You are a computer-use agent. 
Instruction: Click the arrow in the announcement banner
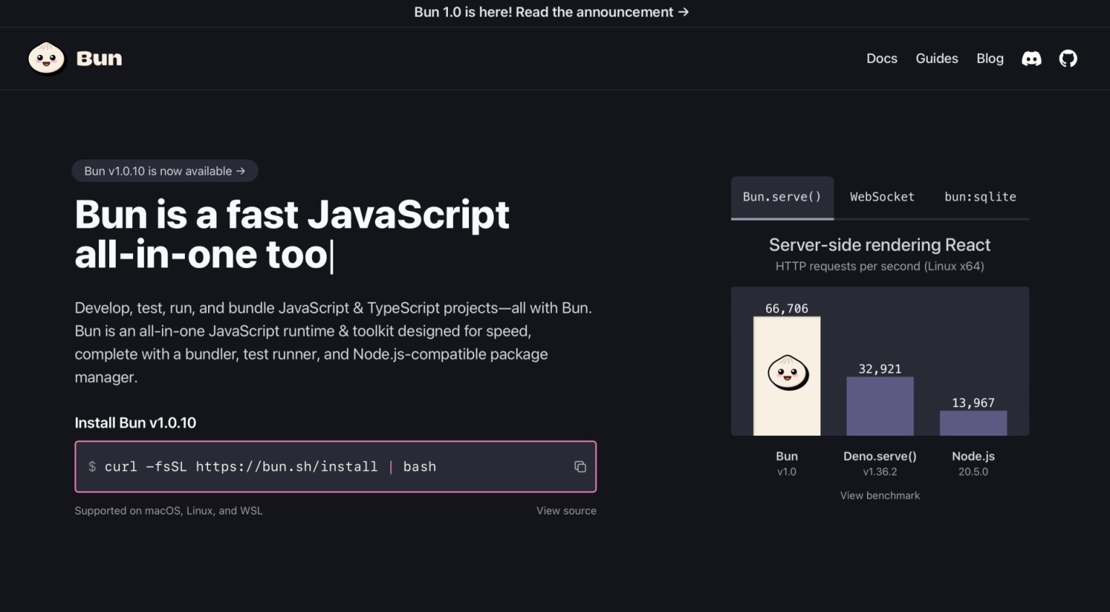pos(684,12)
